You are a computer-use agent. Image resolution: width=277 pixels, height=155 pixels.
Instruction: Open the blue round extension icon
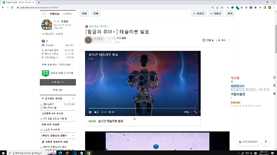click(232, 8)
